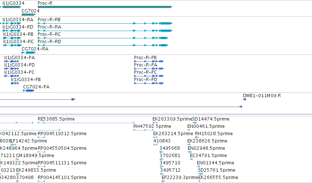
Task: Select the Proc-R gene bar
Action: coord(105,7)
